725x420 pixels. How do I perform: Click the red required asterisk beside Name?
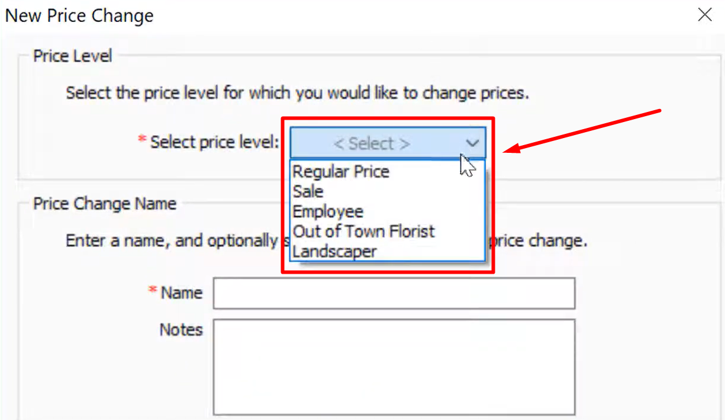point(153,290)
